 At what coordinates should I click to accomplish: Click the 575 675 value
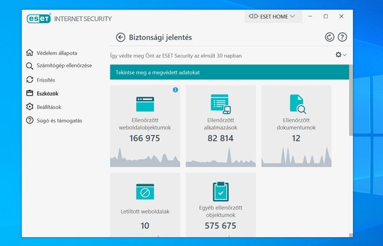pyautogui.click(x=221, y=226)
